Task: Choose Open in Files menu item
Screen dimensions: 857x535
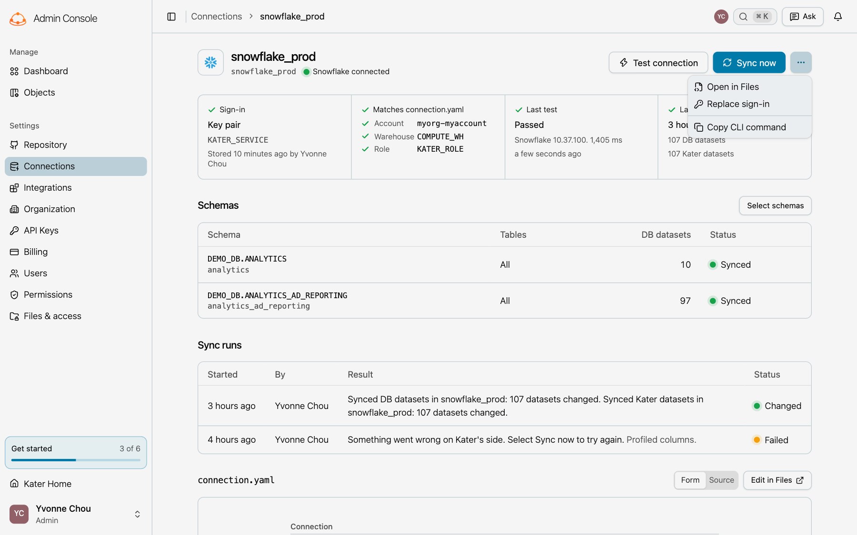Action: (x=749, y=87)
